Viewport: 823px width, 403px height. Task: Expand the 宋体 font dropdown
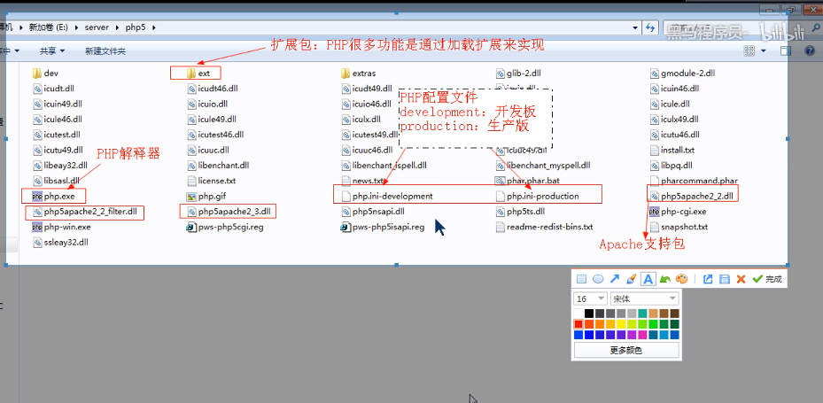[644, 298]
